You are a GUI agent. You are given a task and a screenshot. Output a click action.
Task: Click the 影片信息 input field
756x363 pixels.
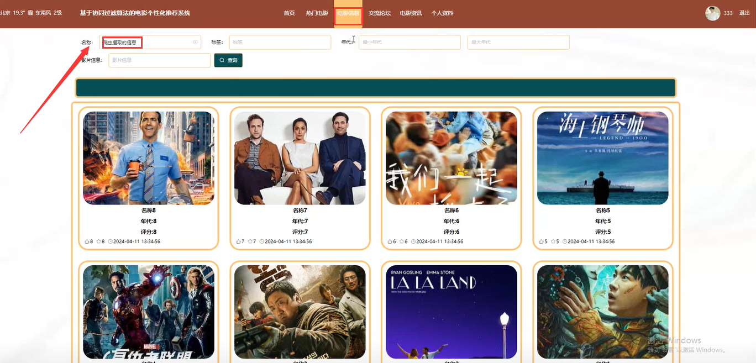point(160,60)
